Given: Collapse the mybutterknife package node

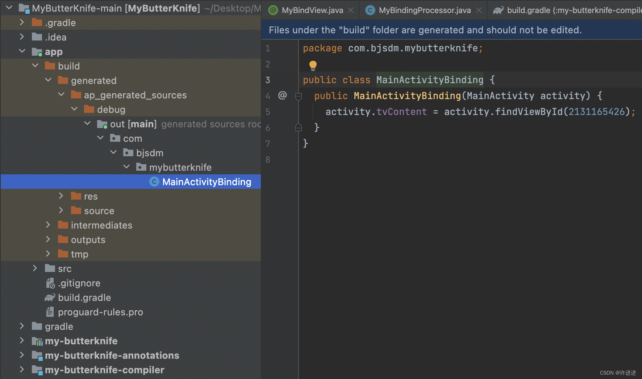Looking at the screenshot, I should coord(126,167).
